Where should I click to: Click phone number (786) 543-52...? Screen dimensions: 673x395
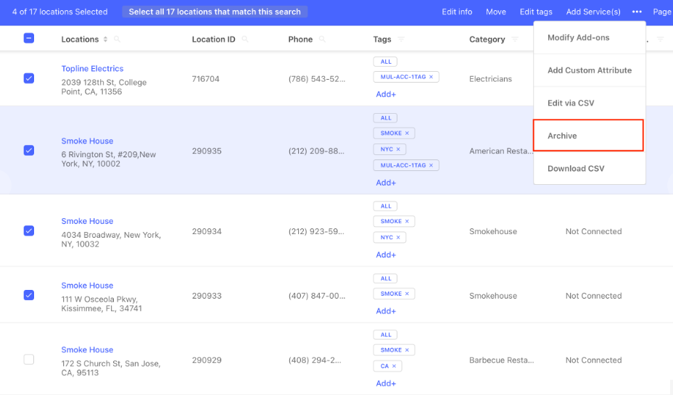coord(317,79)
